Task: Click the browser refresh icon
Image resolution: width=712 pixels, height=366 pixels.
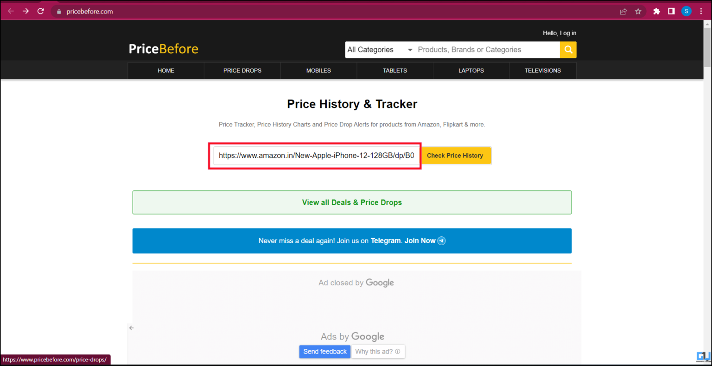Action: pyautogui.click(x=40, y=11)
